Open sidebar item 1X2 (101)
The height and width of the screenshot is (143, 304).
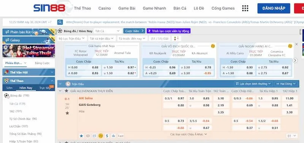[x=16, y=111]
